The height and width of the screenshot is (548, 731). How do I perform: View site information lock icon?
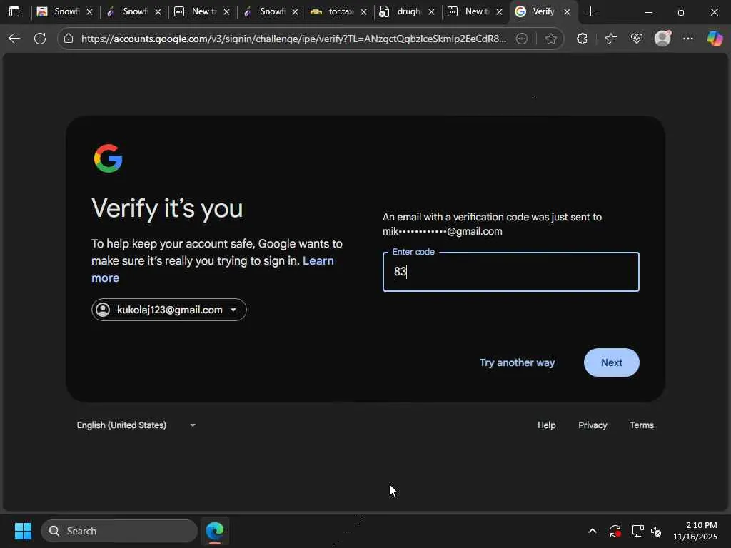pyautogui.click(x=69, y=39)
